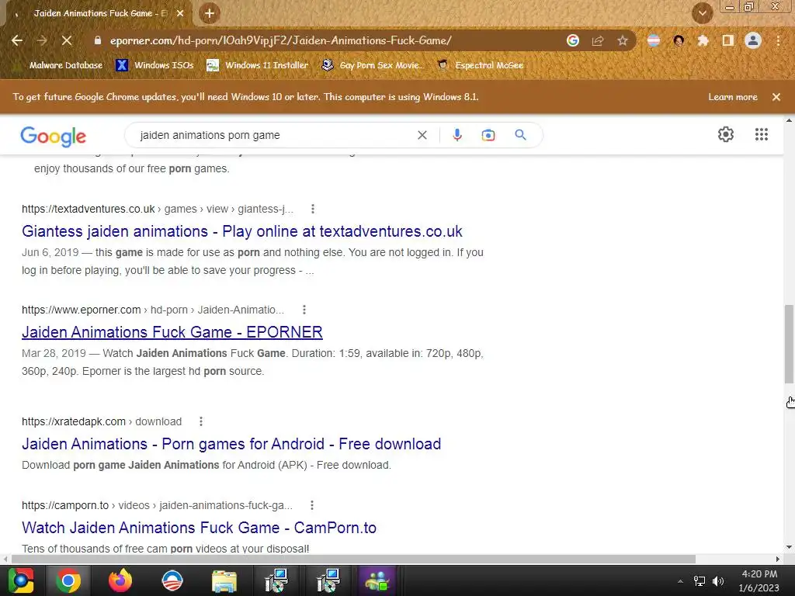The height and width of the screenshot is (596, 795).
Task: Open File Explorer folder in the taskbar
Action: 224,581
